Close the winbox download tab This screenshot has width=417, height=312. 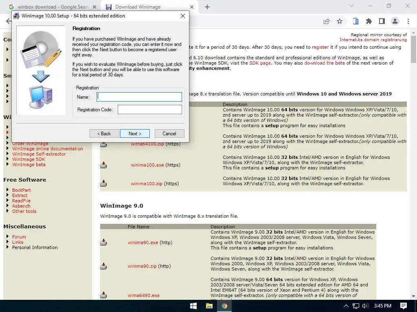click(x=94, y=7)
